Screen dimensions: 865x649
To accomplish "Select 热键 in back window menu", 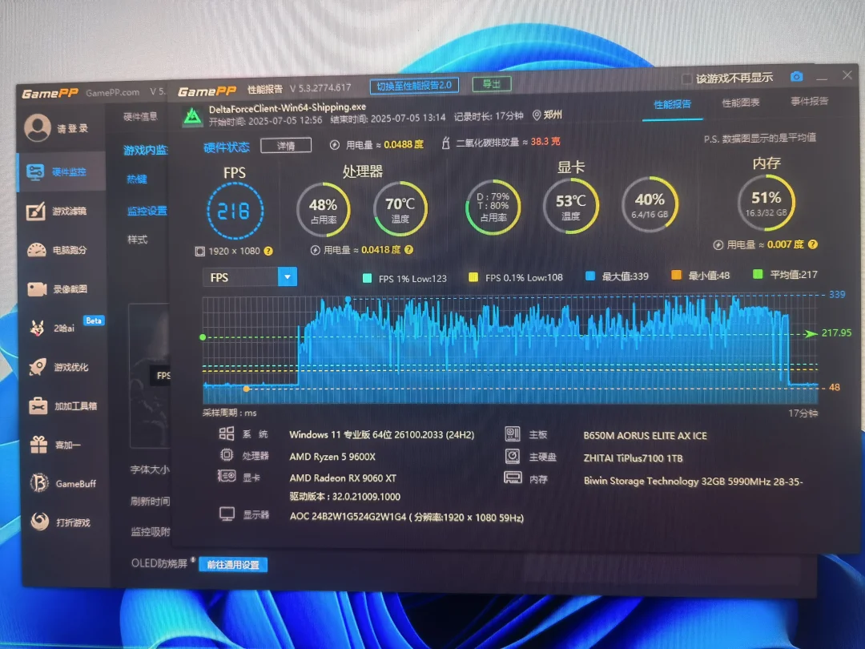I will pos(137,179).
